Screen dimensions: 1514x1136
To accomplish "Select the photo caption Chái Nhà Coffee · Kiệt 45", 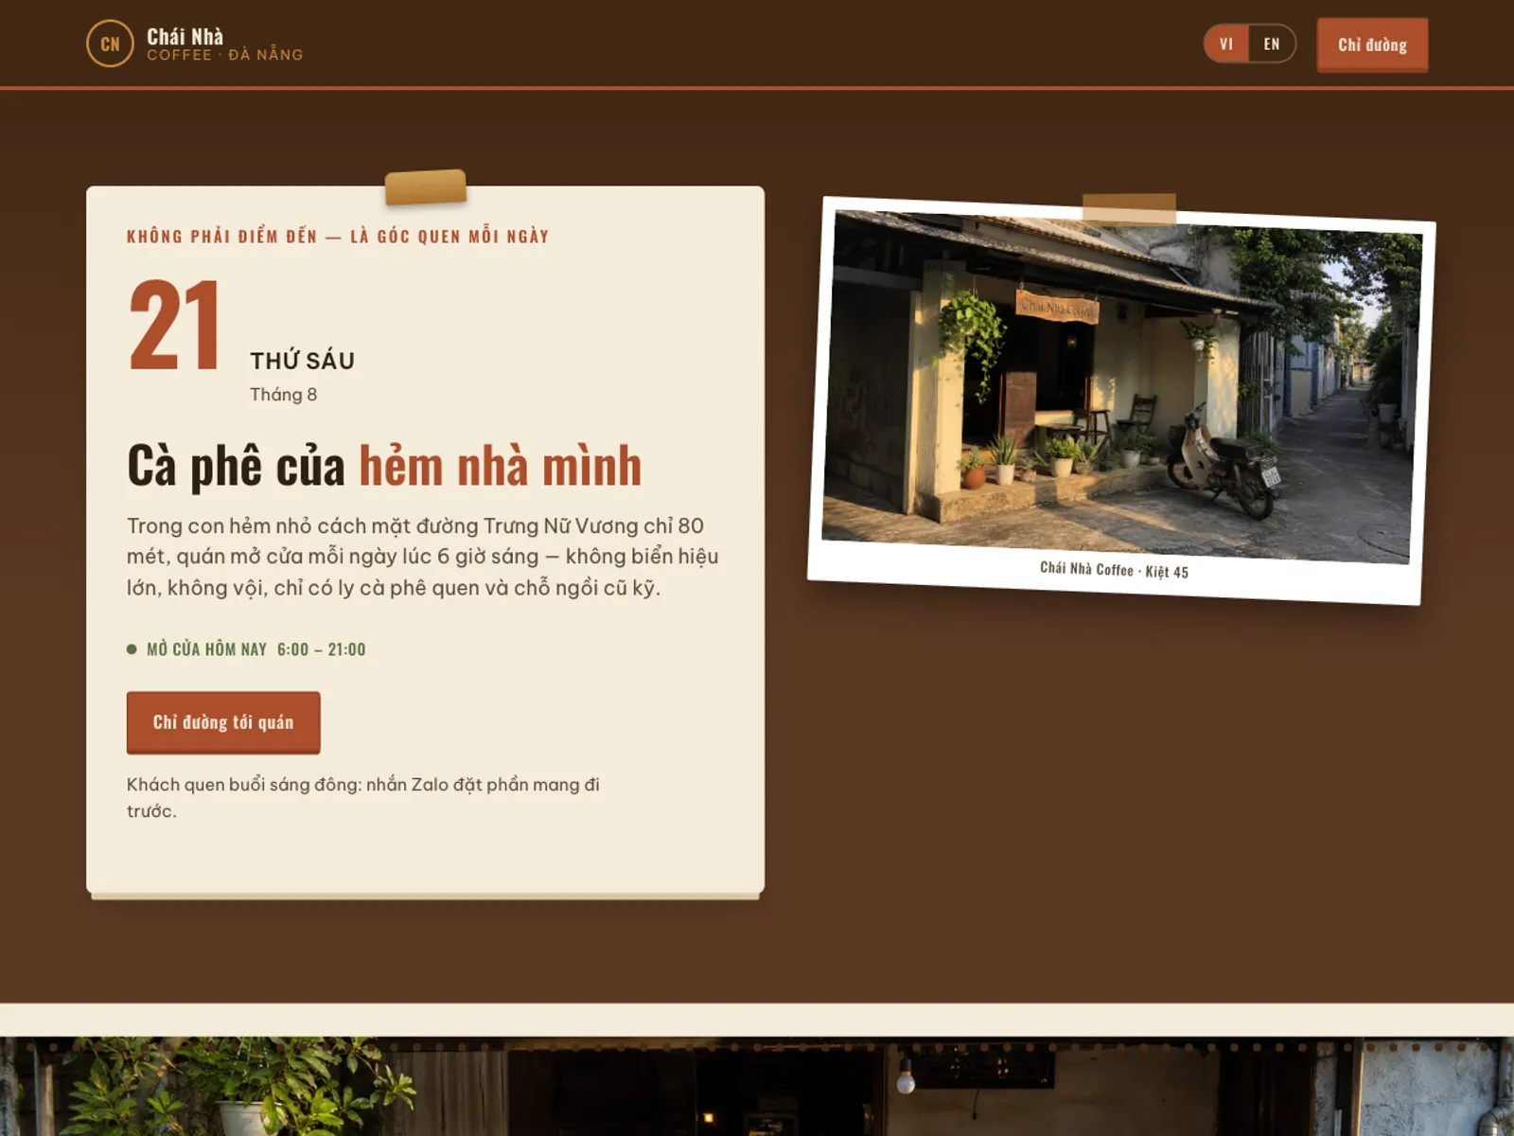I will tap(1114, 570).
